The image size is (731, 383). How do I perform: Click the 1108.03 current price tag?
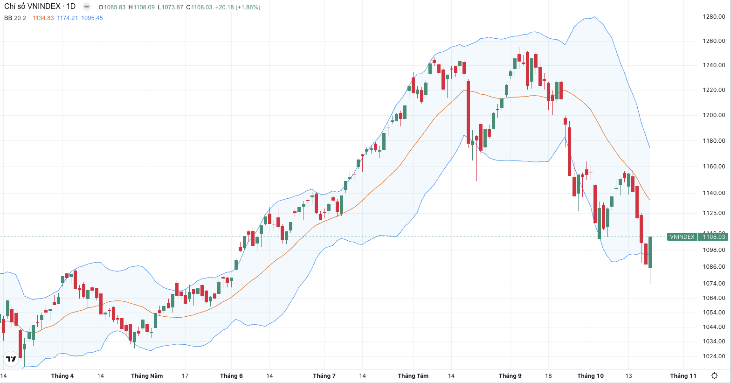(x=714, y=237)
